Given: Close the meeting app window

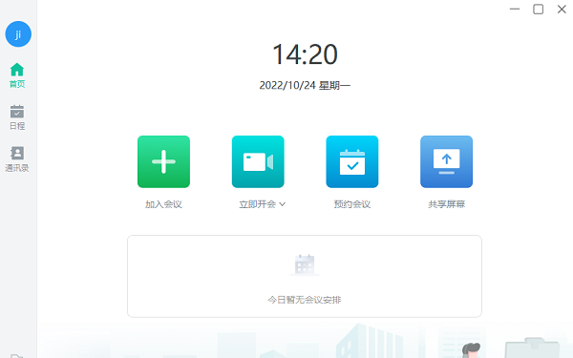Looking at the screenshot, I should pos(562,10).
